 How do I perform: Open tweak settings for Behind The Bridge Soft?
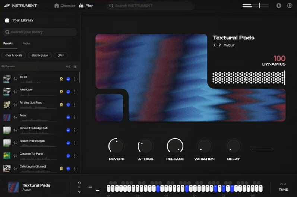coord(15,130)
